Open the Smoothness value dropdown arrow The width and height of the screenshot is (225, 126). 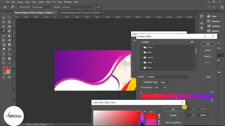161,87
